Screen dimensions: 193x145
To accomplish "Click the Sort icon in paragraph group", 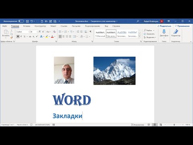I will tap(86, 32).
